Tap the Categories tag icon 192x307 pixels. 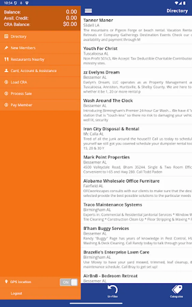[x=177, y=289]
